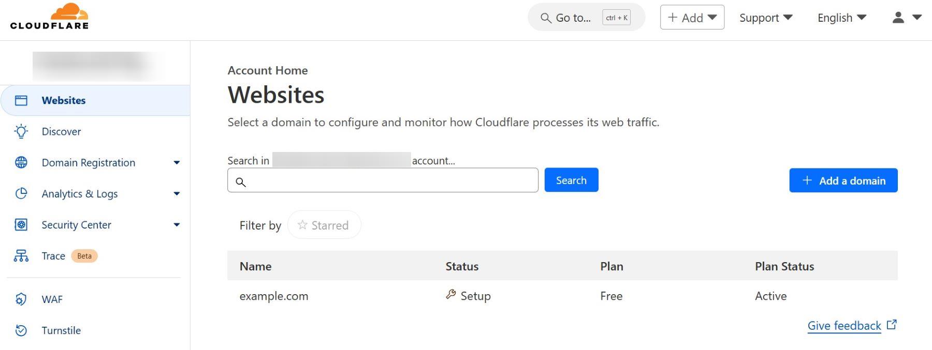Toggle the Starred filter
Viewport: 932px width, 350px height.
(324, 225)
